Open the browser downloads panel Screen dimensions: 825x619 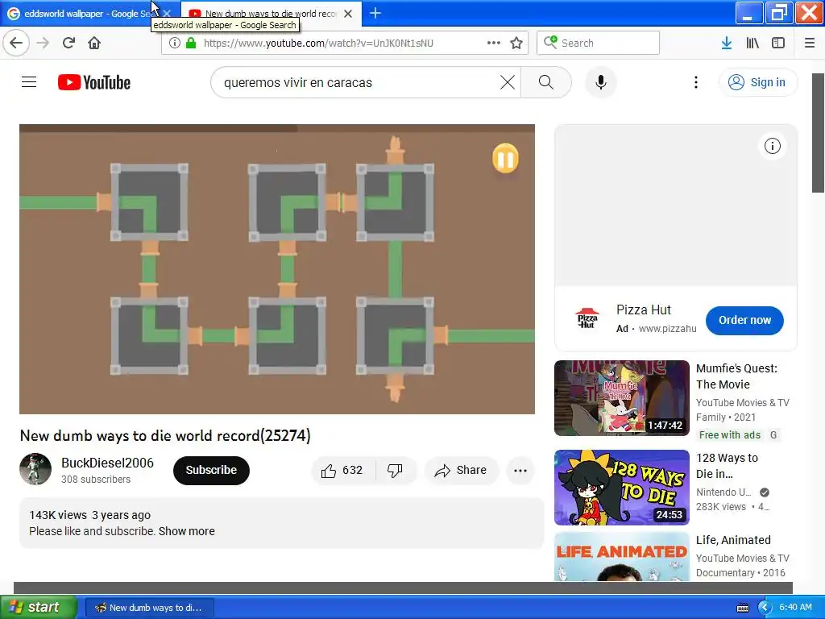click(727, 43)
